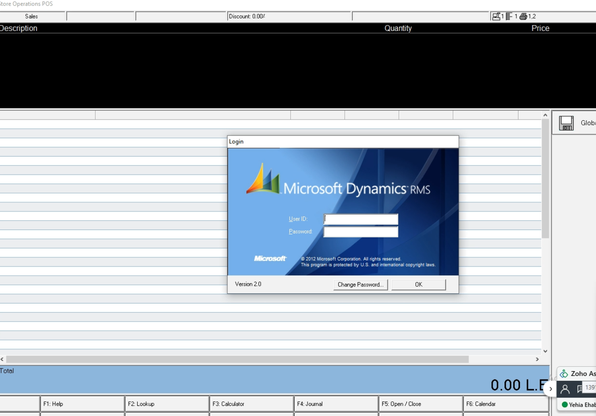Screen dimensions: 596x416
Task: Click the Password label
Action: [300, 232]
